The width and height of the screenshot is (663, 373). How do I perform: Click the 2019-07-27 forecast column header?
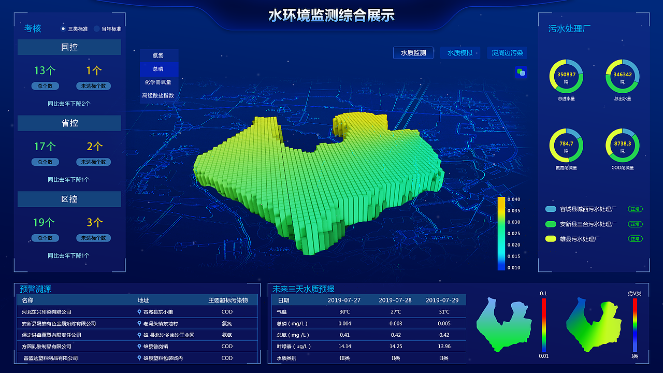344,300
